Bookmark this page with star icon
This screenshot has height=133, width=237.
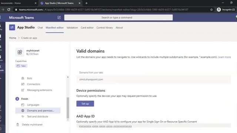(x=211, y=10)
